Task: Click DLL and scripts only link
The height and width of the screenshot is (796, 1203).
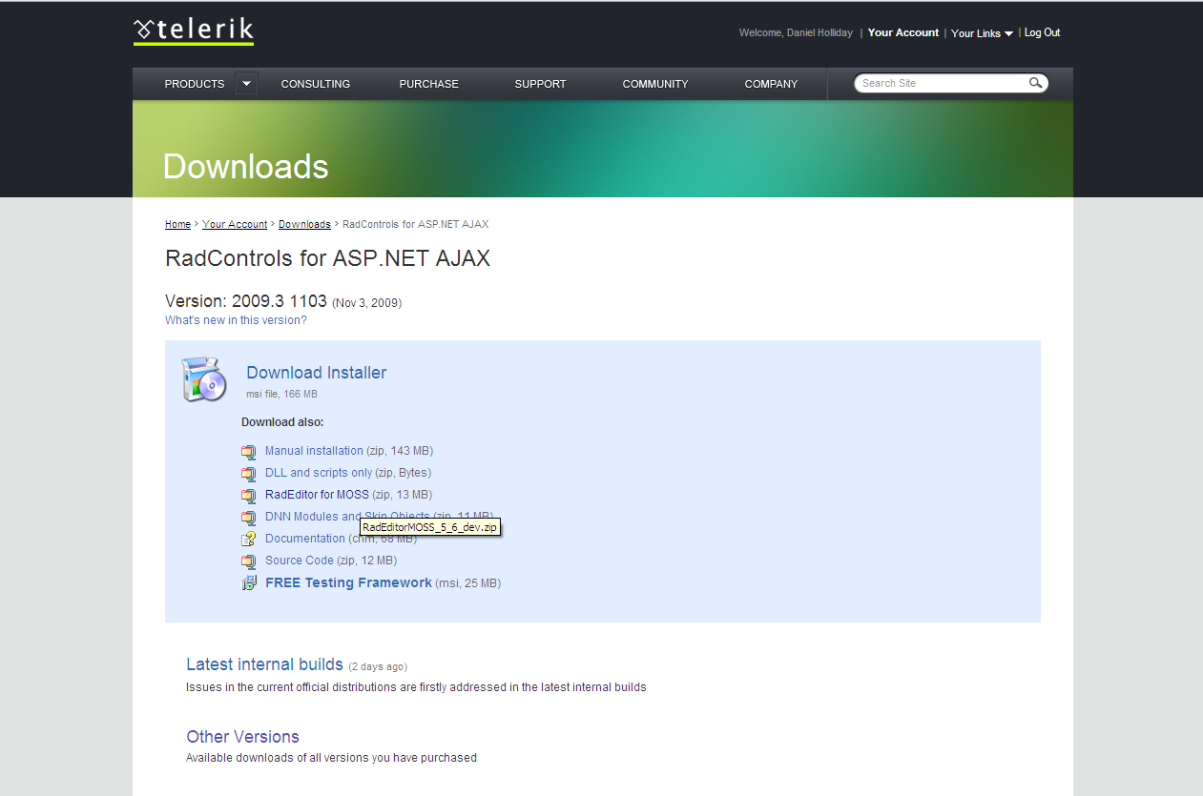Action: 319,473
